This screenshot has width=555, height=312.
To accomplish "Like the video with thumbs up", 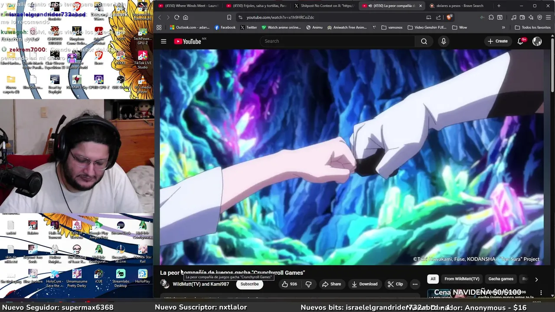I will [289, 284].
